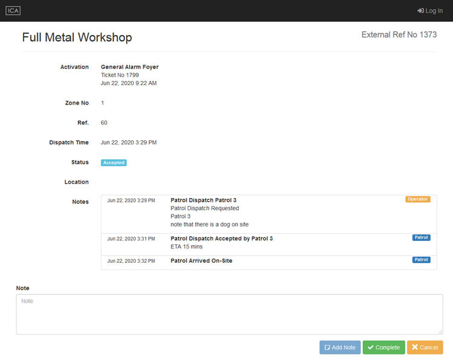
Task: Click the Full Metal Workshop heading
Action: click(x=77, y=37)
